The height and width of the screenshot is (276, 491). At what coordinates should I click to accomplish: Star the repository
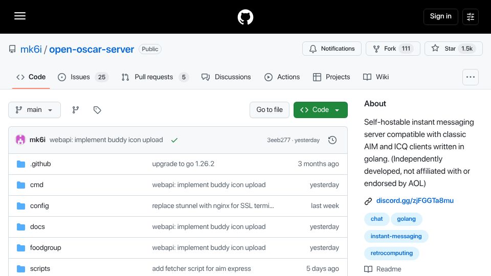(x=454, y=49)
